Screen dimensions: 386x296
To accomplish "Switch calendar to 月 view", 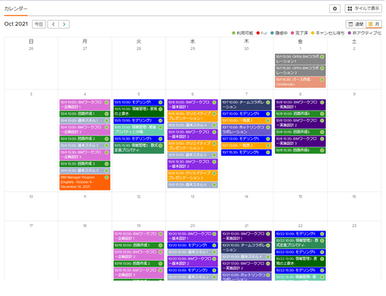I will point(374,24).
